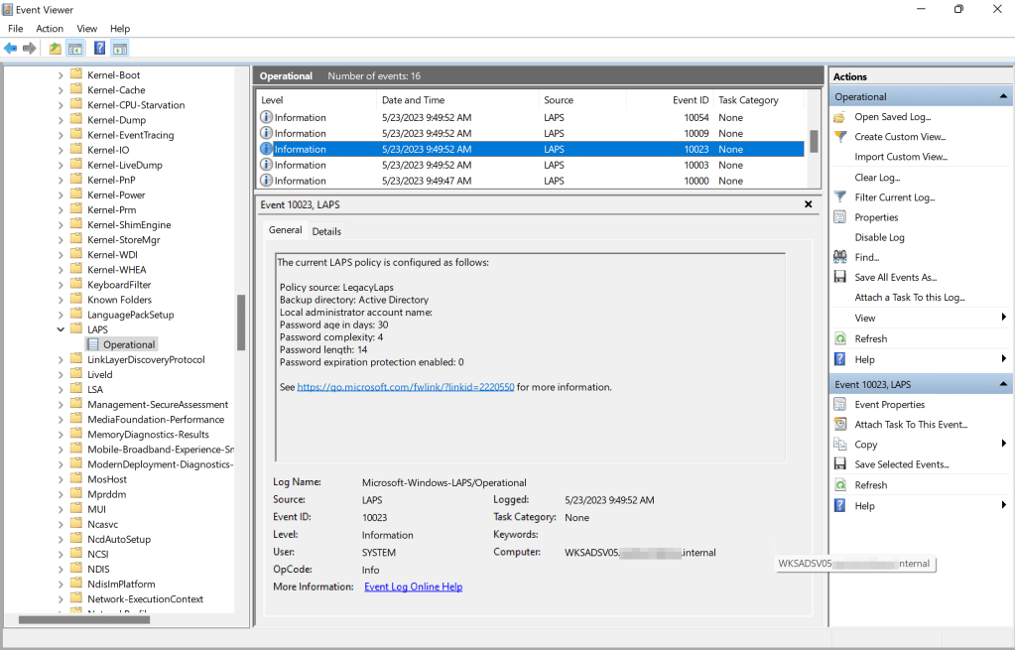The height and width of the screenshot is (650, 1015).
Task: Expand the Kernel-Power tree node
Action: pyautogui.click(x=61, y=195)
